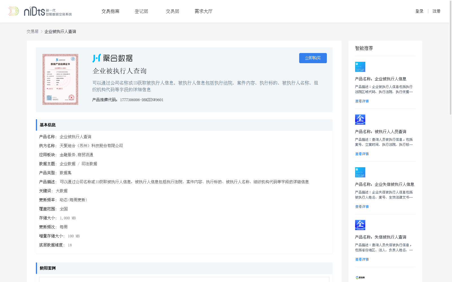452x282 pixels.
Task: Go to 交易层 in breadcrumb
Action: pyautogui.click(x=32, y=32)
